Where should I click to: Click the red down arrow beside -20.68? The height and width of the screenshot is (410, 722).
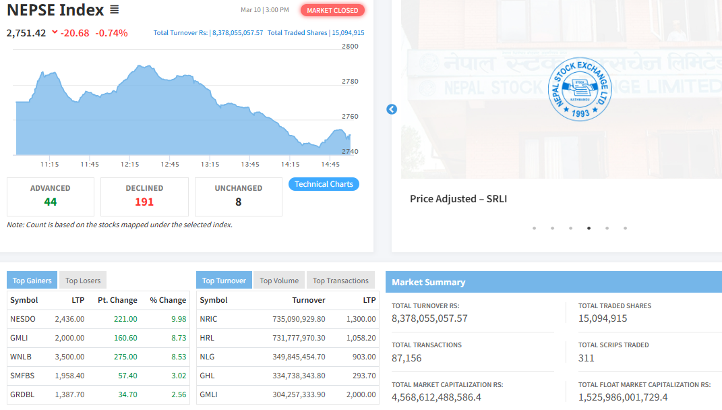coord(55,32)
